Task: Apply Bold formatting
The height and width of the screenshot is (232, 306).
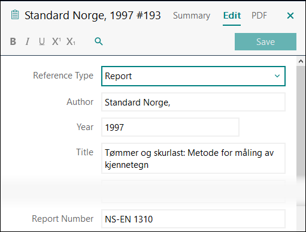Action: [x=13, y=41]
